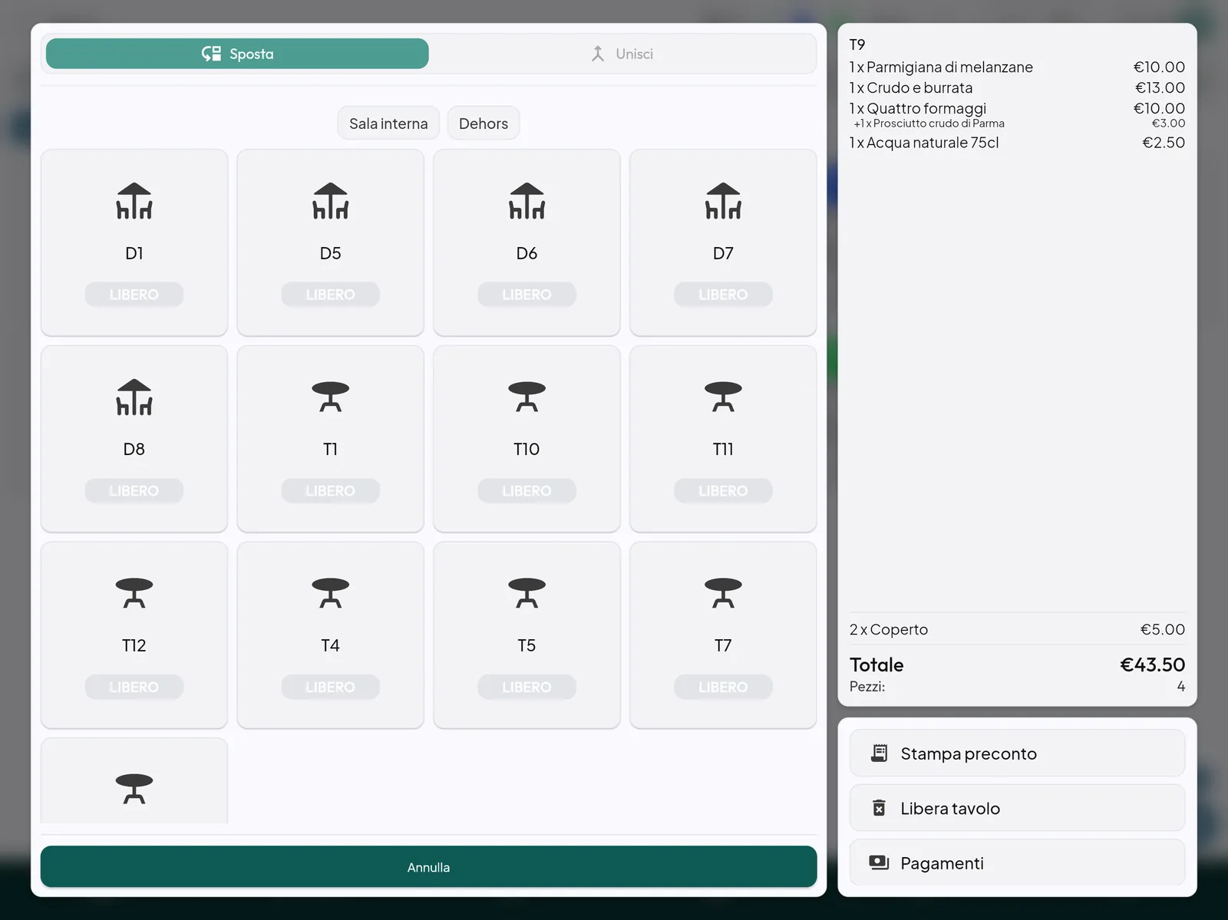The height and width of the screenshot is (920, 1228).
Task: Click the T1 round table icon
Action: coord(331,397)
